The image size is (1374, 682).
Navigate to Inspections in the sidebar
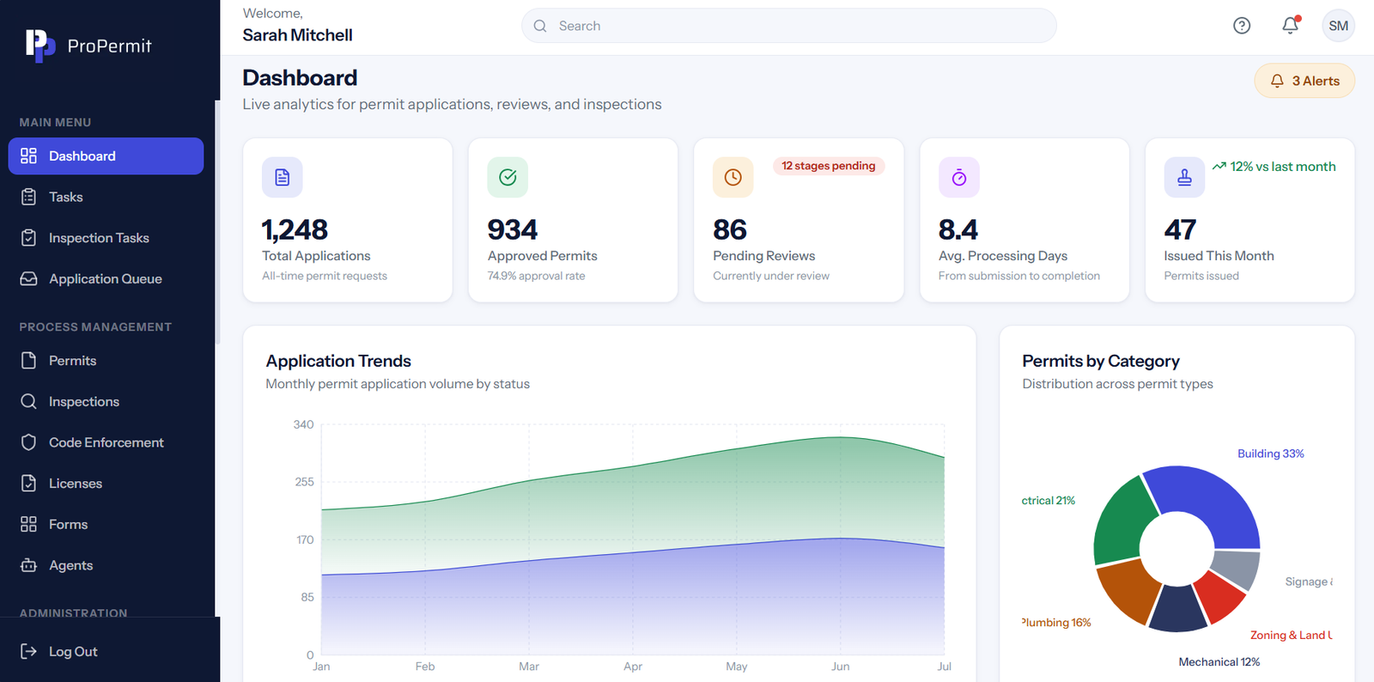pyautogui.click(x=106, y=401)
